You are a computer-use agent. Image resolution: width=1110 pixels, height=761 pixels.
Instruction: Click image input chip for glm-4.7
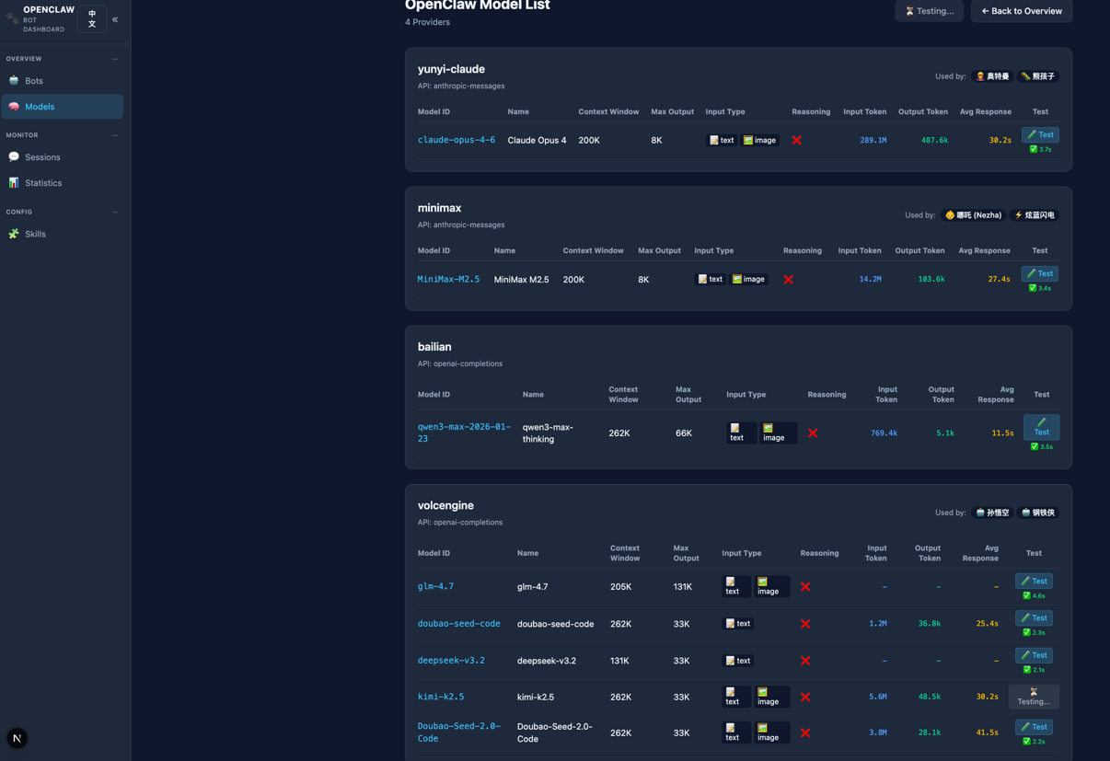(772, 586)
